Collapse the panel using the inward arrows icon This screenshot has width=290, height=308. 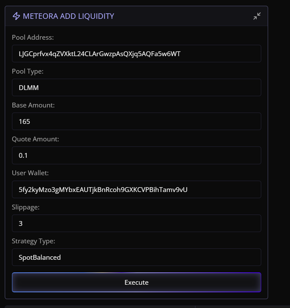[x=257, y=16]
